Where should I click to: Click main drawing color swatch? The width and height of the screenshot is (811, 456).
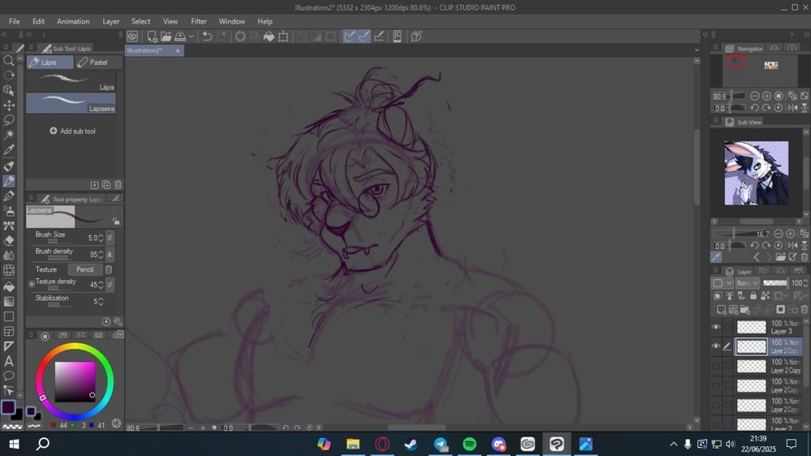pyautogui.click(x=8, y=407)
